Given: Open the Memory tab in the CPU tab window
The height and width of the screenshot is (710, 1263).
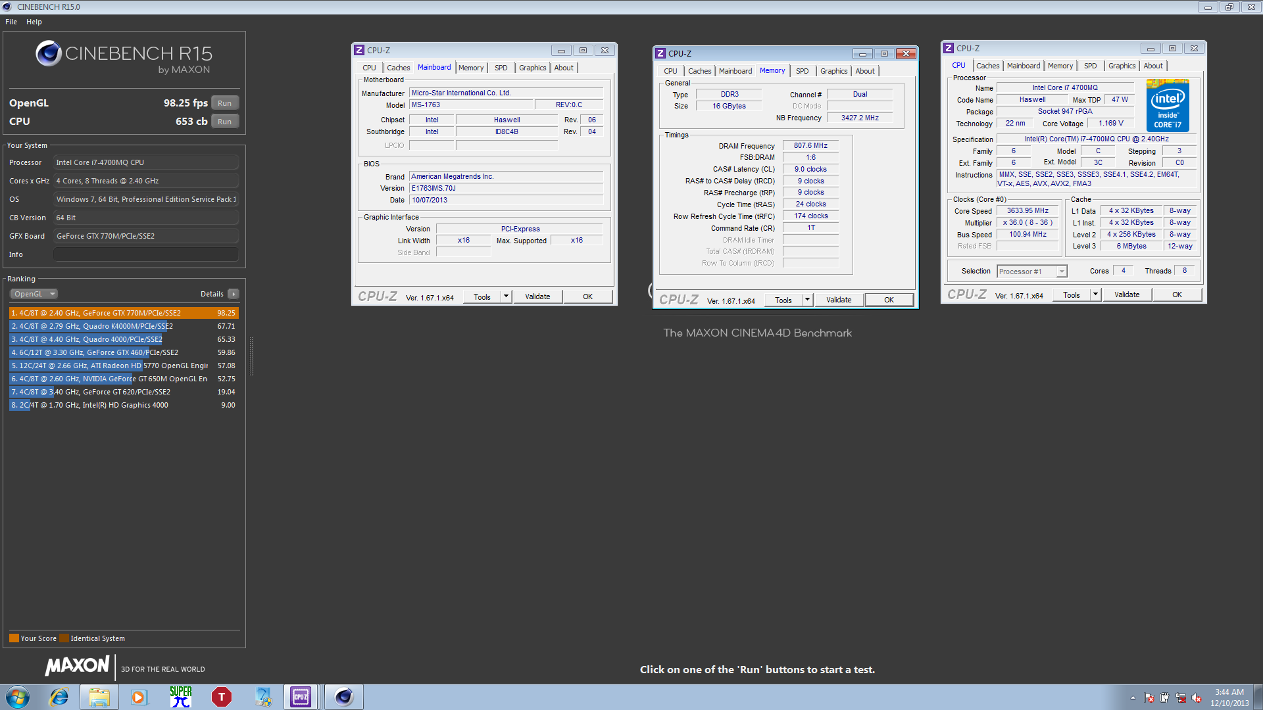Looking at the screenshot, I should [x=1060, y=66].
